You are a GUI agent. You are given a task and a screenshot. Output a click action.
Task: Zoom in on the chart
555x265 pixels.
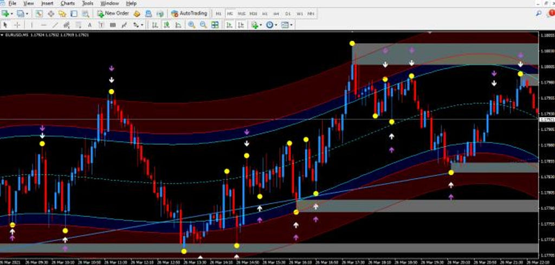pos(192,25)
